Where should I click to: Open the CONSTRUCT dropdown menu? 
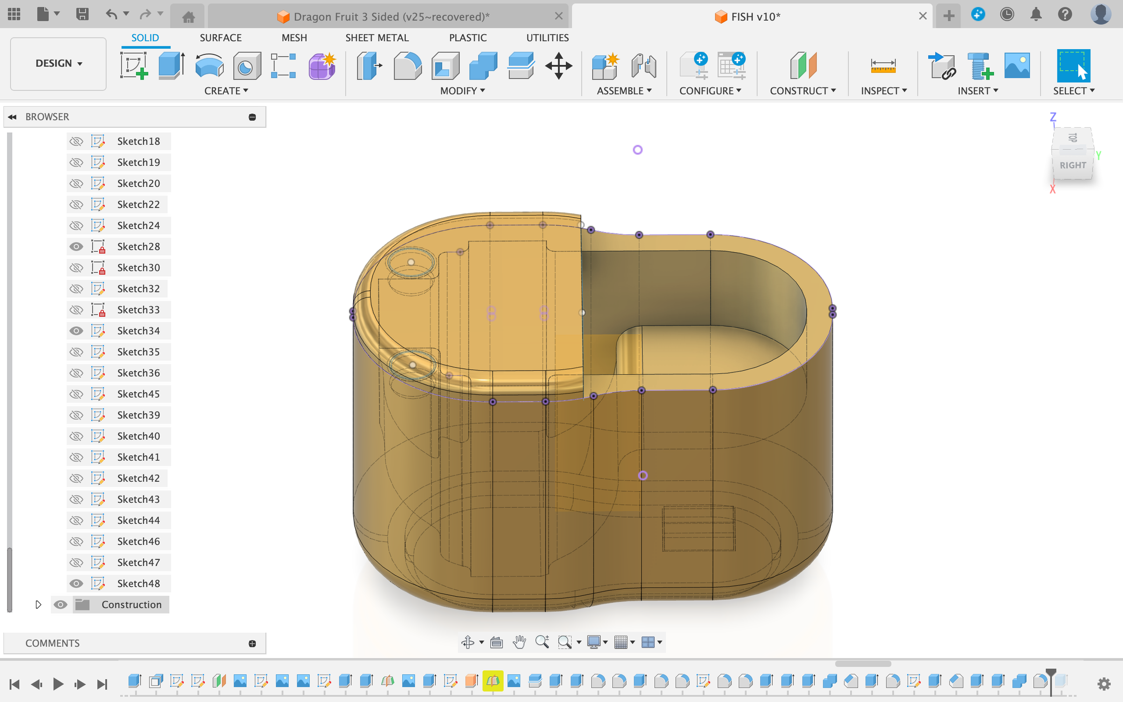[803, 91]
